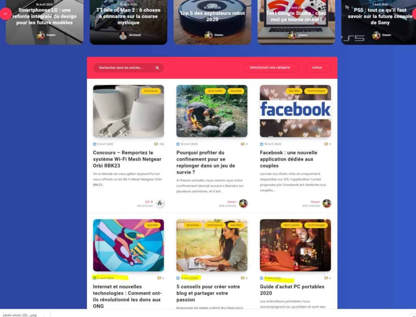
Task: Click the red left carousel arrow
Action: [x=6, y=14]
